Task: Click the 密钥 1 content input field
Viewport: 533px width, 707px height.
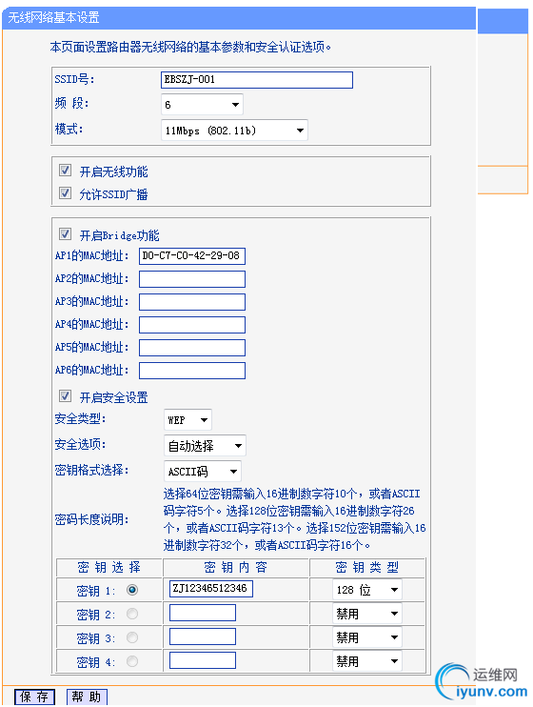Action: point(211,589)
